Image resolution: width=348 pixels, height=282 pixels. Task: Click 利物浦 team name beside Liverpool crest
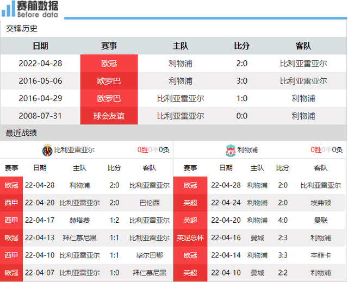(x=248, y=150)
